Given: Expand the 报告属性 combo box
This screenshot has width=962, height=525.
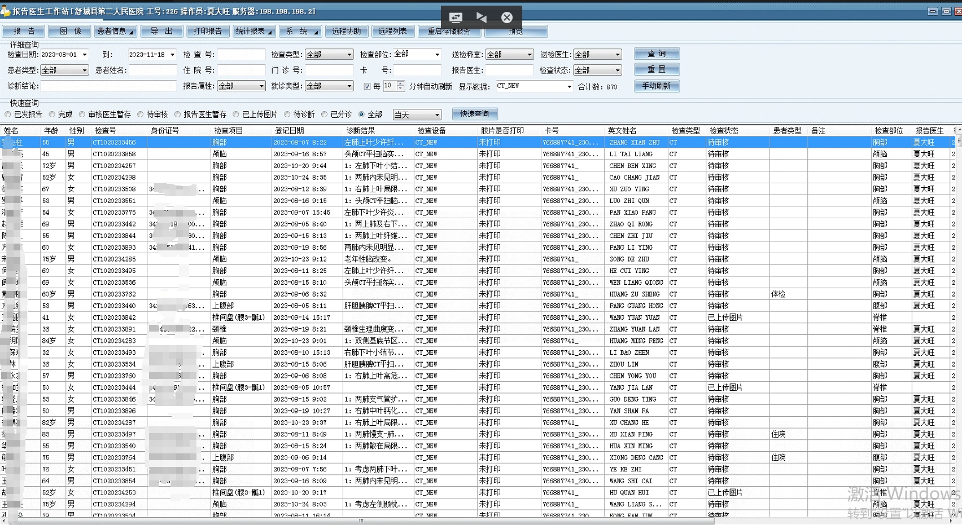Looking at the screenshot, I should click(261, 86).
